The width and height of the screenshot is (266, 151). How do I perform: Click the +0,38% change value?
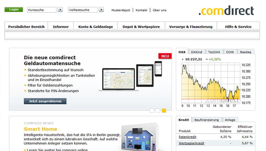215,59
